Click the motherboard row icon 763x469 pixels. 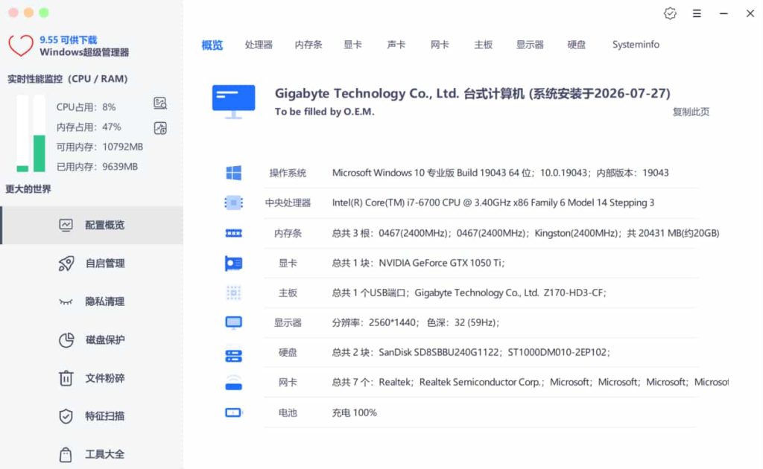(x=233, y=293)
